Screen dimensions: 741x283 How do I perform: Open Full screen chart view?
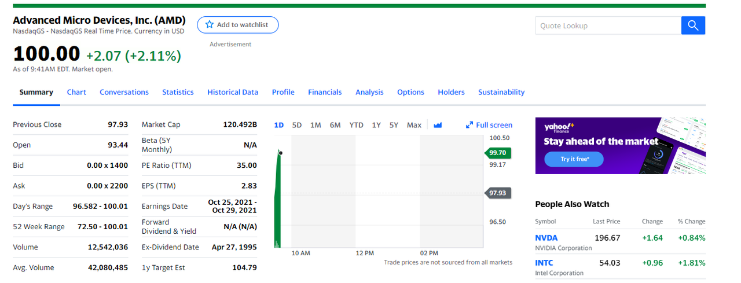point(489,125)
